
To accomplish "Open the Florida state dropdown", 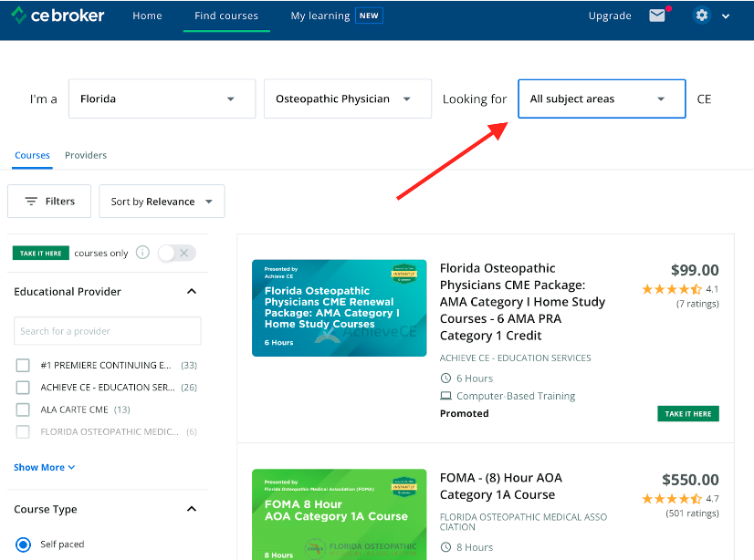I will coord(162,99).
